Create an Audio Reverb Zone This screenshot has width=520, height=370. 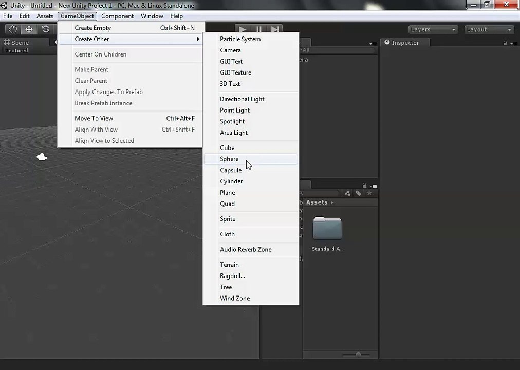pos(251,250)
